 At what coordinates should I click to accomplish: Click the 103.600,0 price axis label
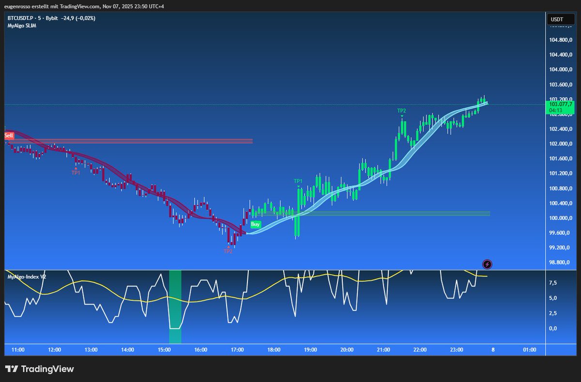pyautogui.click(x=560, y=85)
